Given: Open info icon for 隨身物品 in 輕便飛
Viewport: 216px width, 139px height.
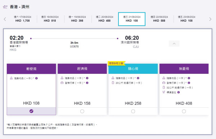Looking at the screenshot, I should point(36,78).
